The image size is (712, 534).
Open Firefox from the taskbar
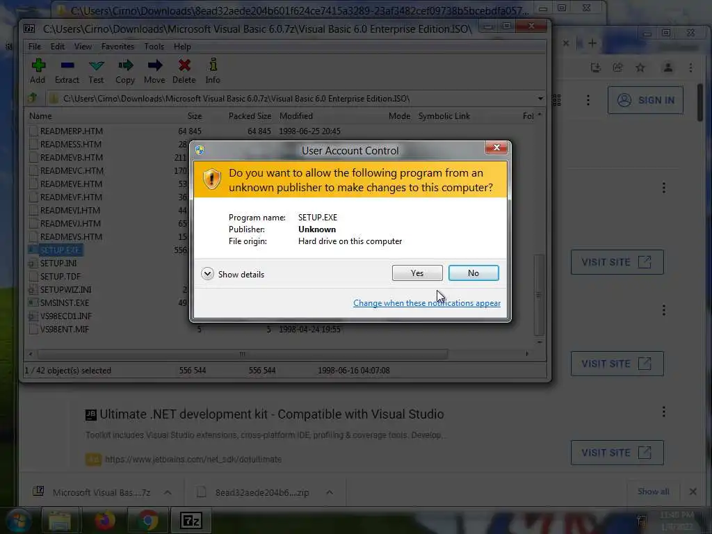tap(104, 520)
